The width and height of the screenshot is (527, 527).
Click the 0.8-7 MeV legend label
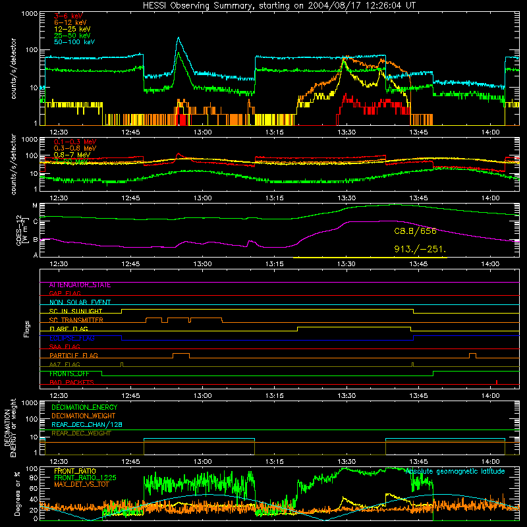click(x=72, y=155)
